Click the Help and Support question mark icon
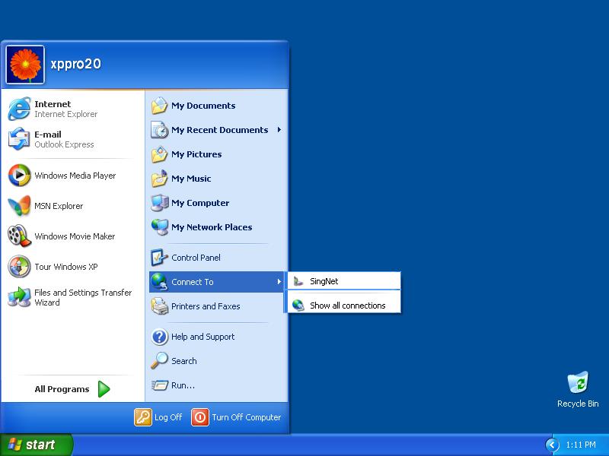 coord(159,337)
